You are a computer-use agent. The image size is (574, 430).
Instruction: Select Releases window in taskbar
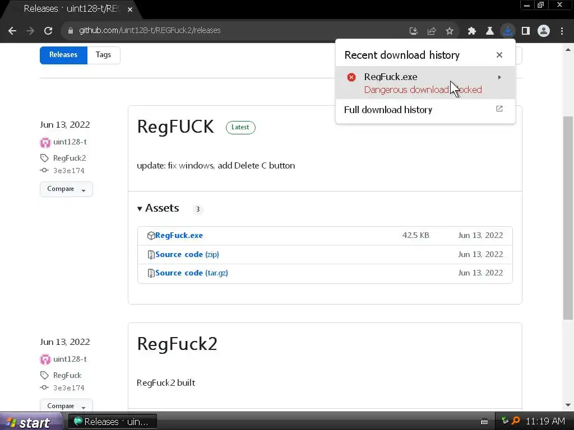(x=113, y=422)
